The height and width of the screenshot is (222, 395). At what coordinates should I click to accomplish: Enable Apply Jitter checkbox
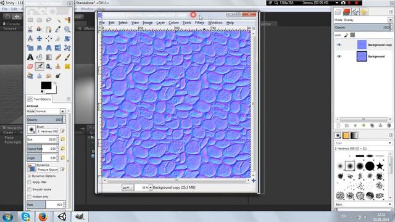30,182
